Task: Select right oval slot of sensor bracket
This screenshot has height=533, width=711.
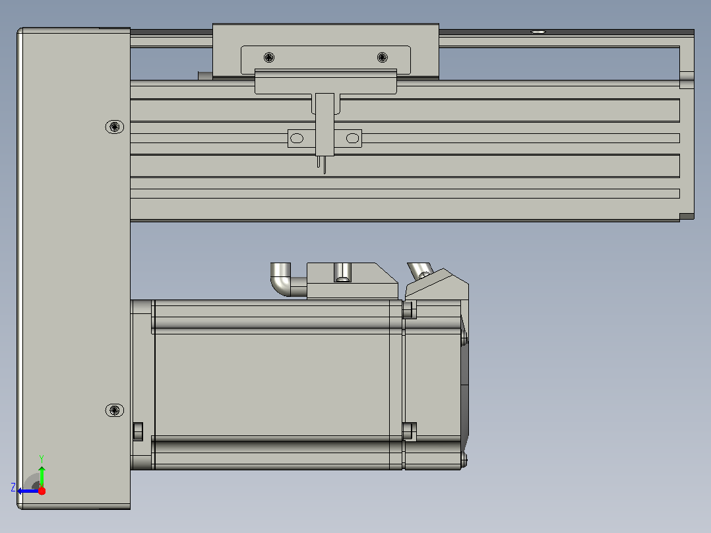Action: click(x=352, y=139)
